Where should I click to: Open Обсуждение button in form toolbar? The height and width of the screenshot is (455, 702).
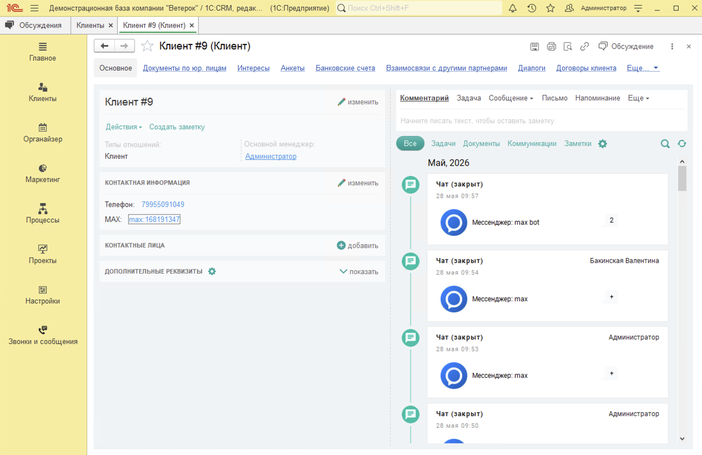(x=626, y=47)
